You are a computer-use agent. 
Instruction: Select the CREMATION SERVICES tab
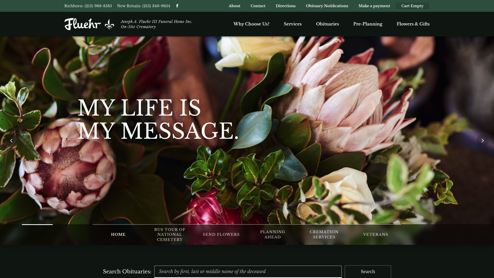(x=324, y=234)
